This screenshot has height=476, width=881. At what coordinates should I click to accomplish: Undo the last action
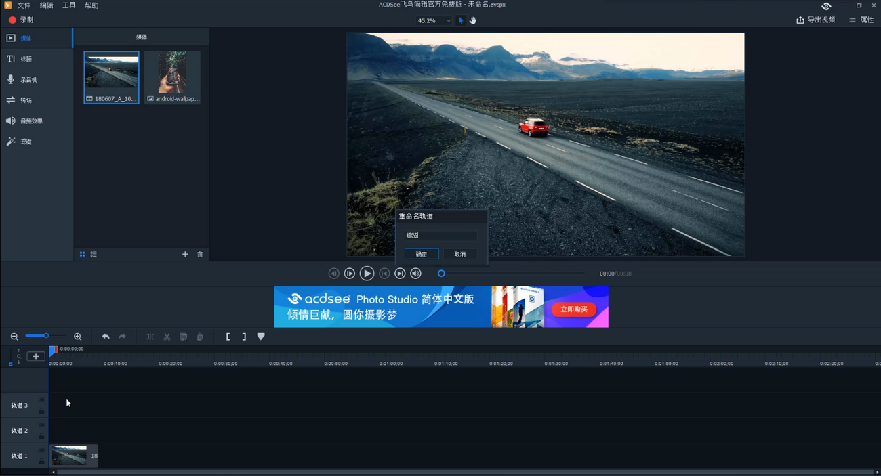(106, 337)
